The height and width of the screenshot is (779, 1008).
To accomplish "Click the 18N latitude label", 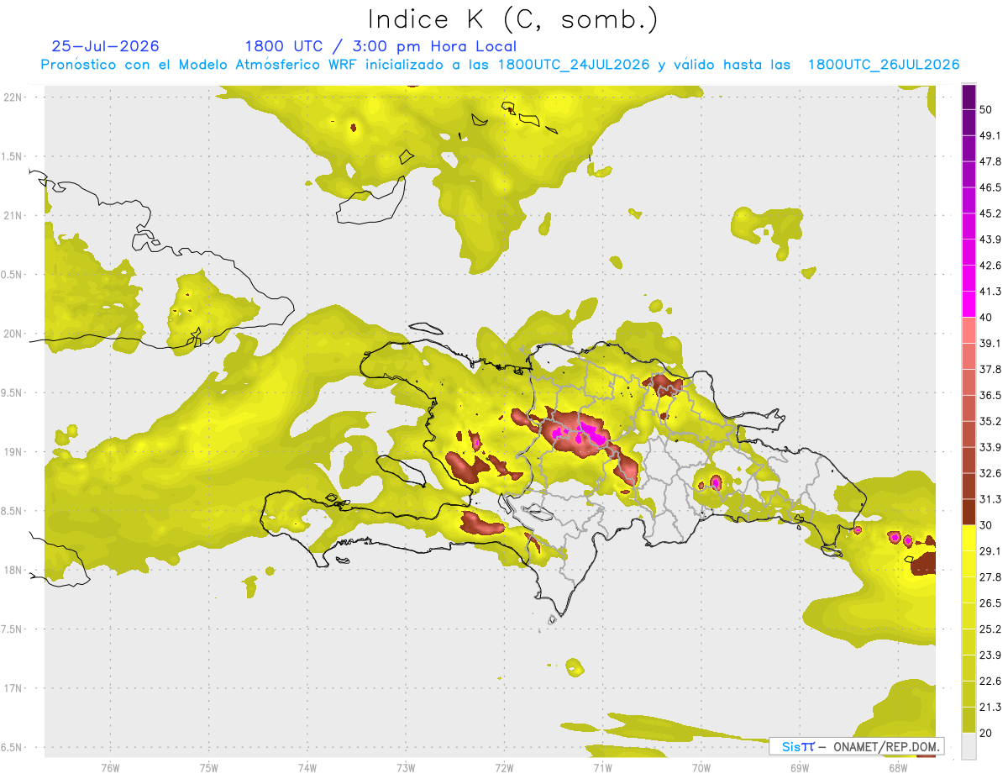I will point(13,571).
